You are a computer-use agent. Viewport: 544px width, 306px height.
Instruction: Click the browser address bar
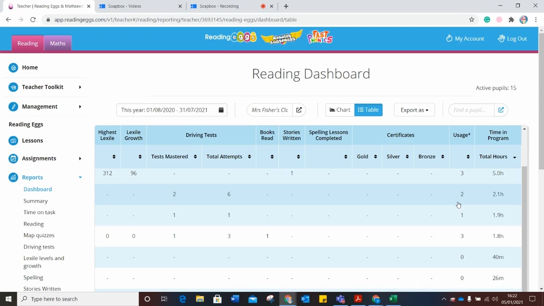(255, 20)
